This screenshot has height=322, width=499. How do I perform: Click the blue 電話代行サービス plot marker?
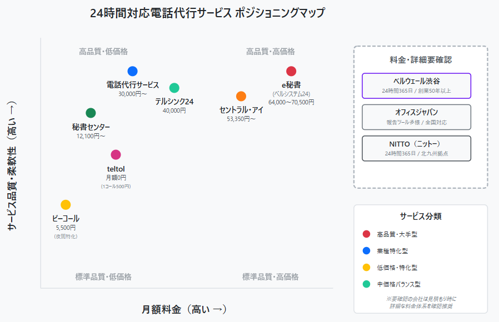click(132, 71)
